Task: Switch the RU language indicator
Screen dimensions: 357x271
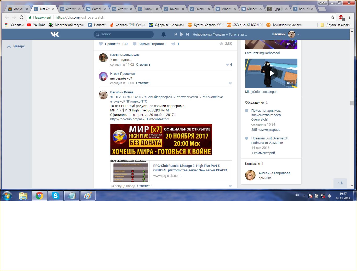Action: (297, 195)
